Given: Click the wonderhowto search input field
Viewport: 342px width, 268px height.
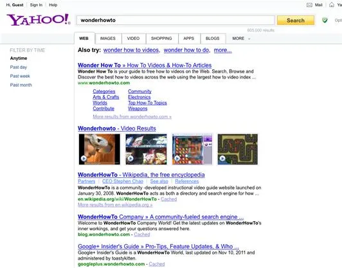Looking at the screenshot, I should click(x=175, y=21).
